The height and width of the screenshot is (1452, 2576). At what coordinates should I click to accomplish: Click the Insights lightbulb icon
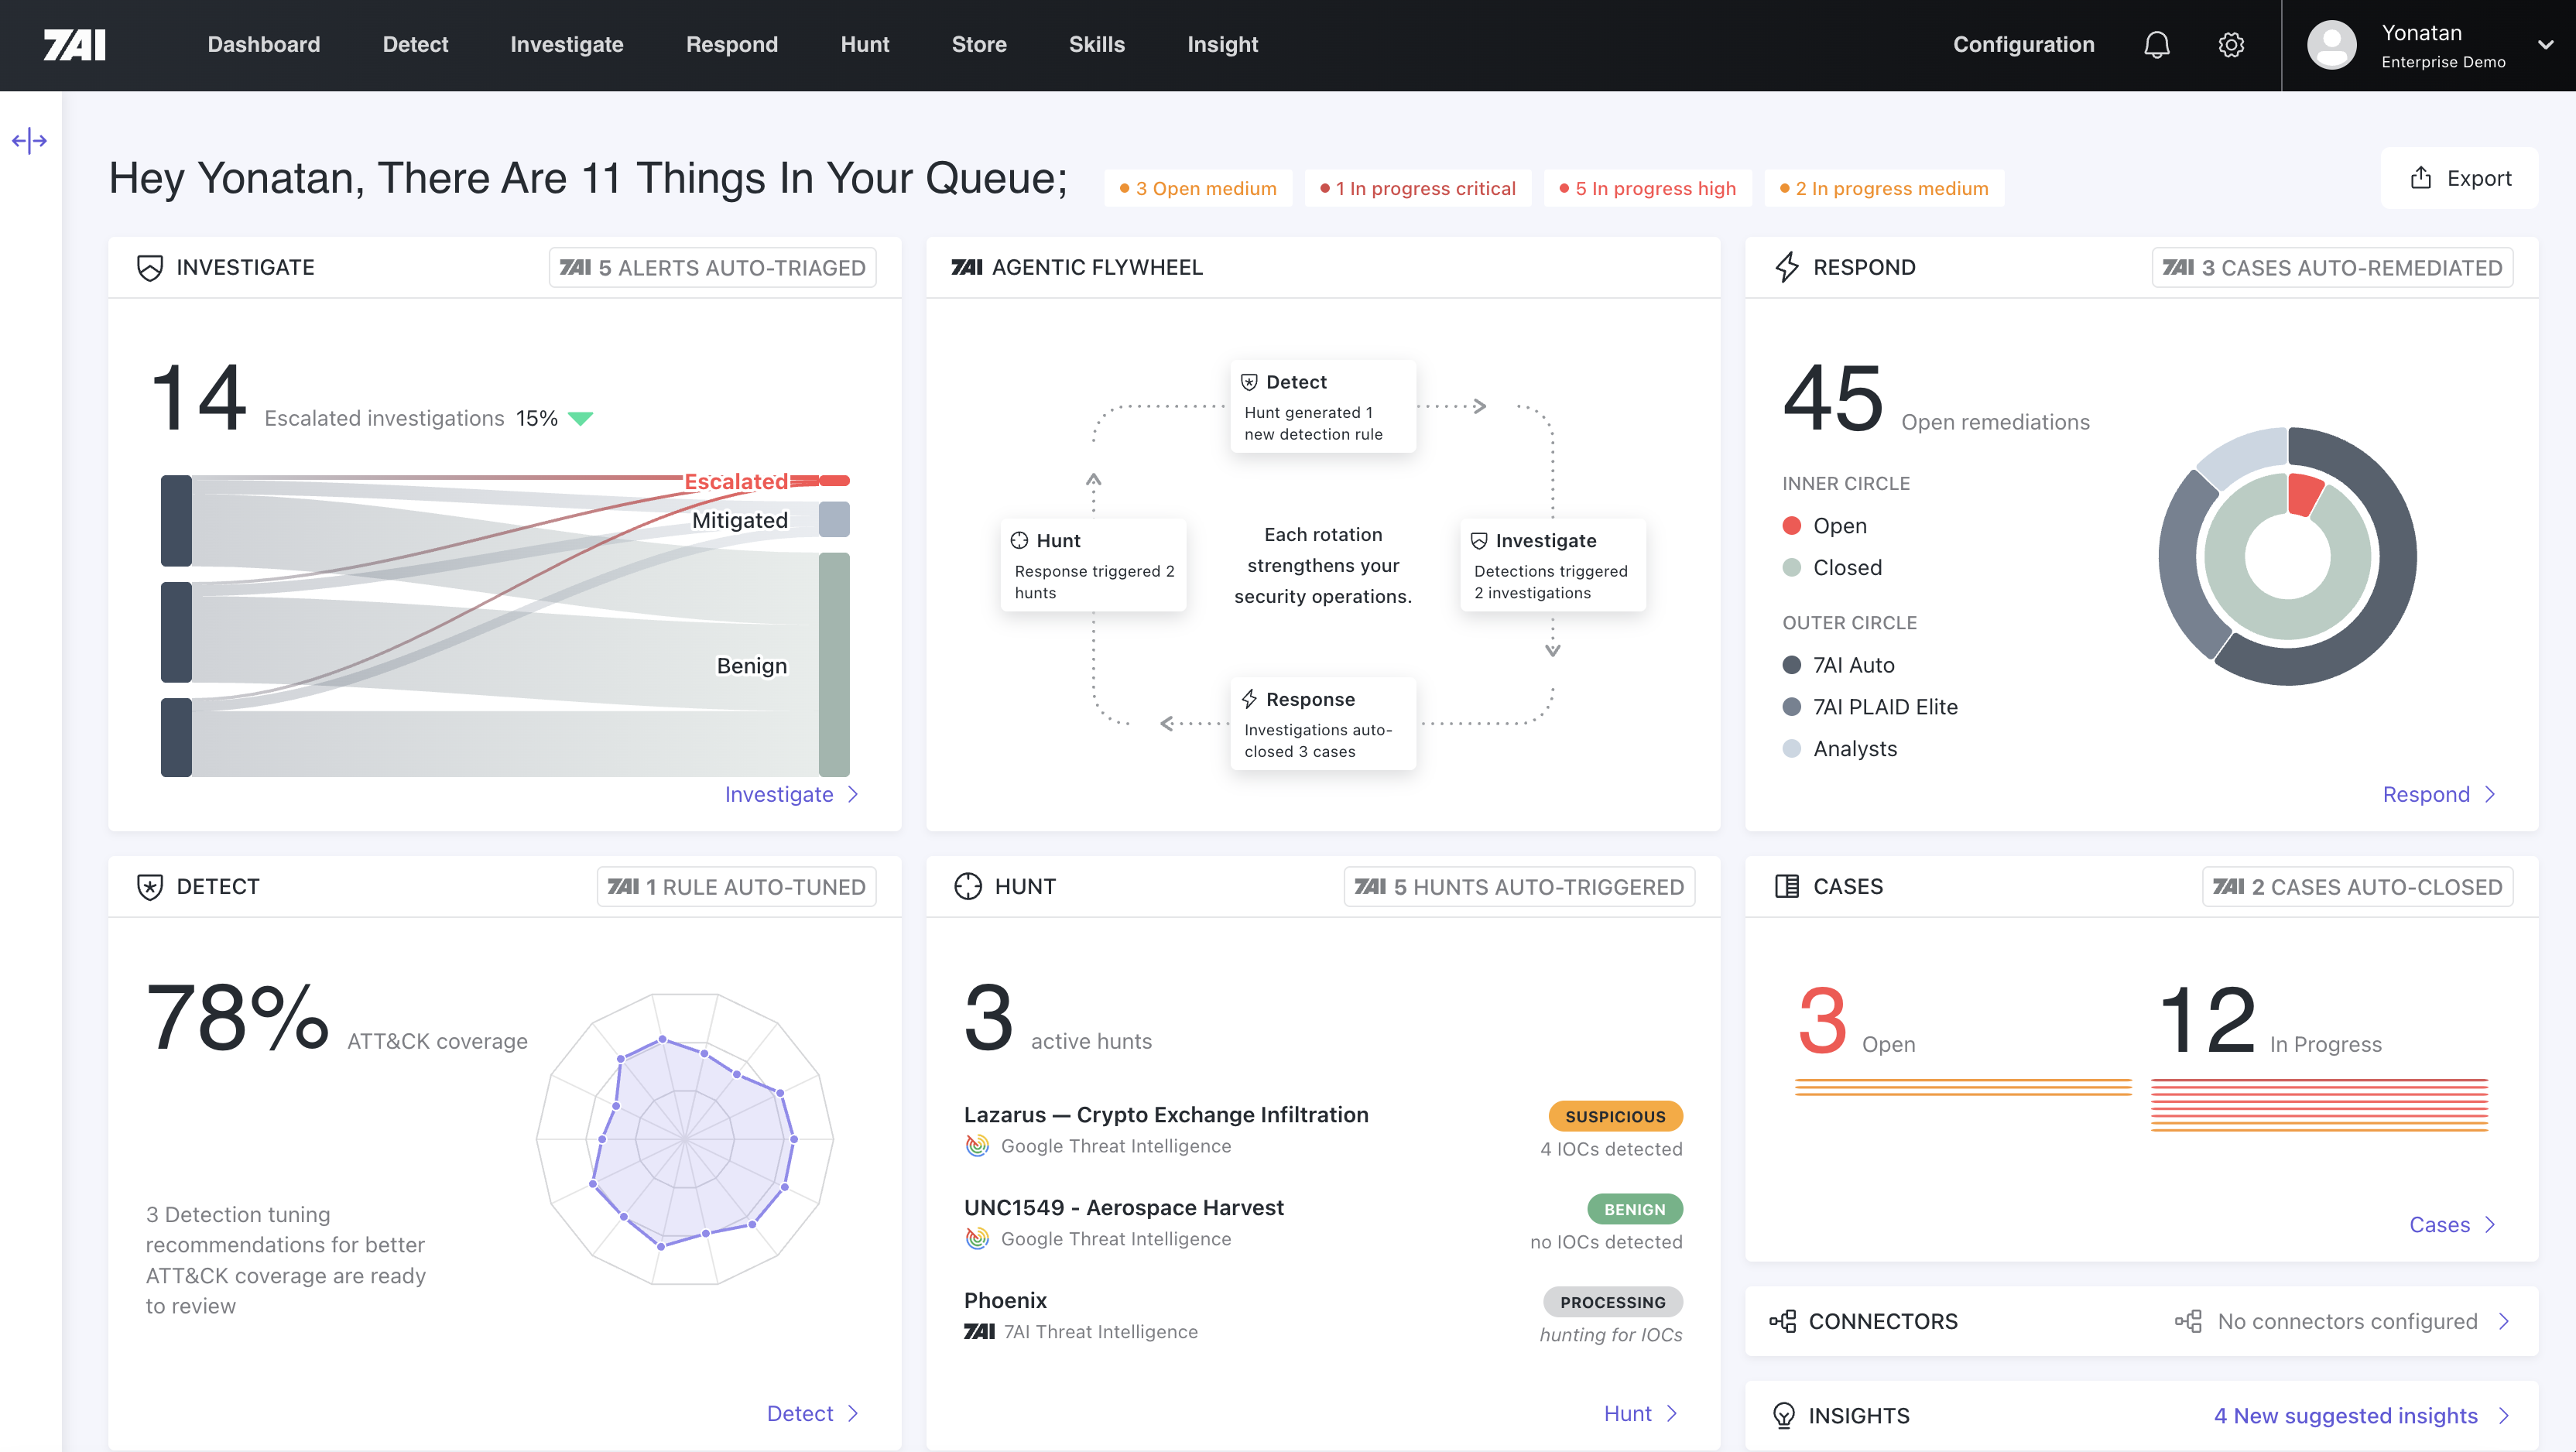pyautogui.click(x=1784, y=1415)
